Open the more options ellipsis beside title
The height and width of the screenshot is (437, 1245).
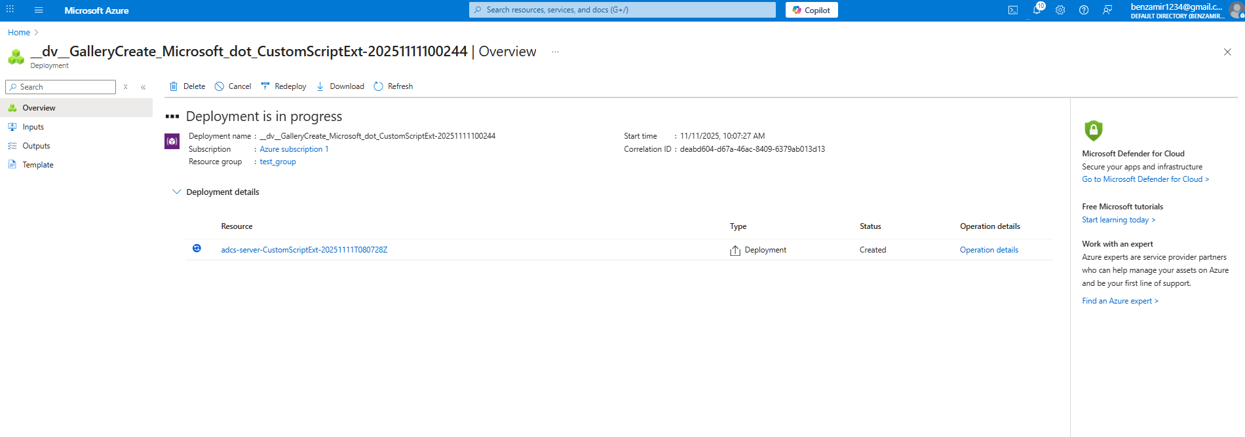coord(555,52)
